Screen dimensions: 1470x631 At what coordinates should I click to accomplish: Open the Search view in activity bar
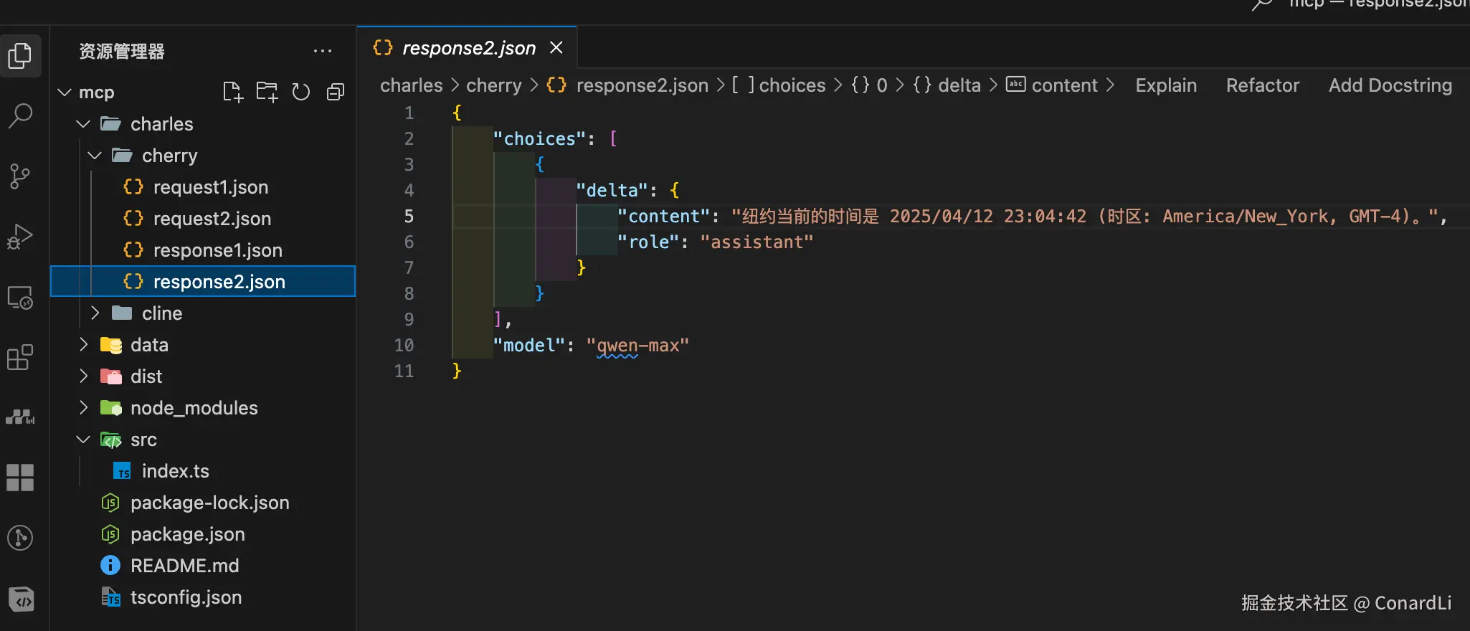(20, 115)
